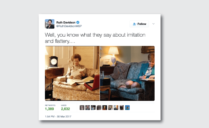This screenshot has width=209, height=128.
Task: Open the 1:54 PM - 30 Mar 2017 timestamp
Action: [58, 117]
